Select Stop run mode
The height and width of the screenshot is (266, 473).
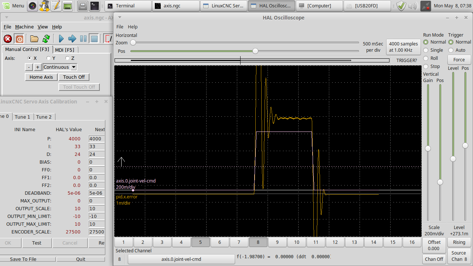coord(426,66)
